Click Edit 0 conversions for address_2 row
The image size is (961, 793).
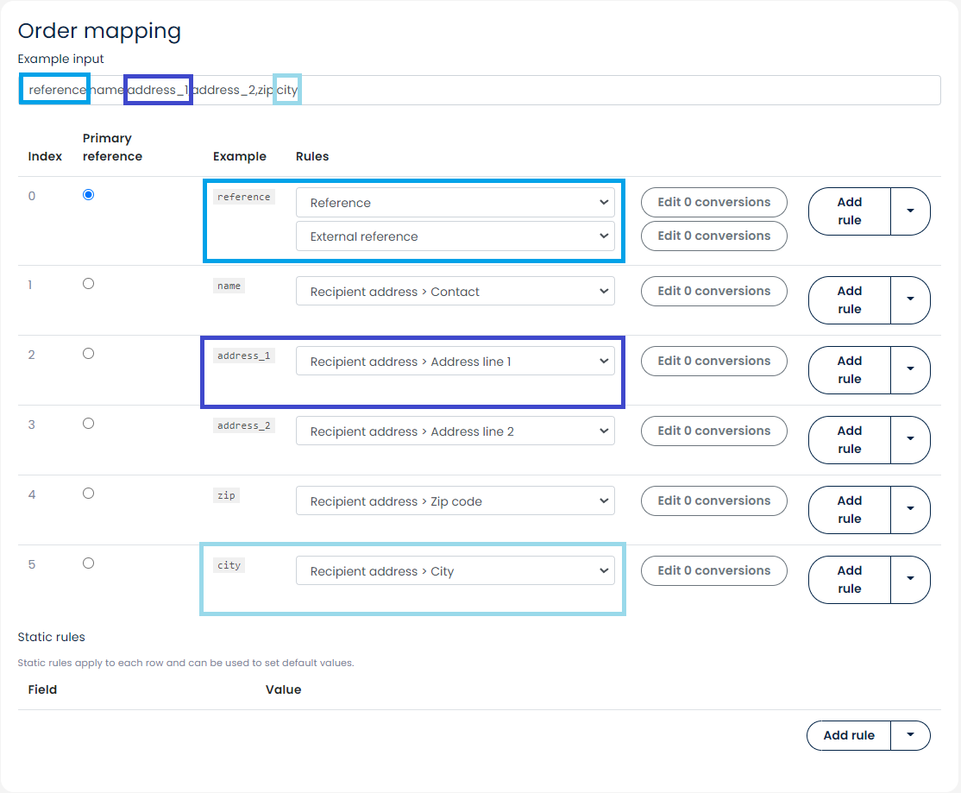click(713, 431)
